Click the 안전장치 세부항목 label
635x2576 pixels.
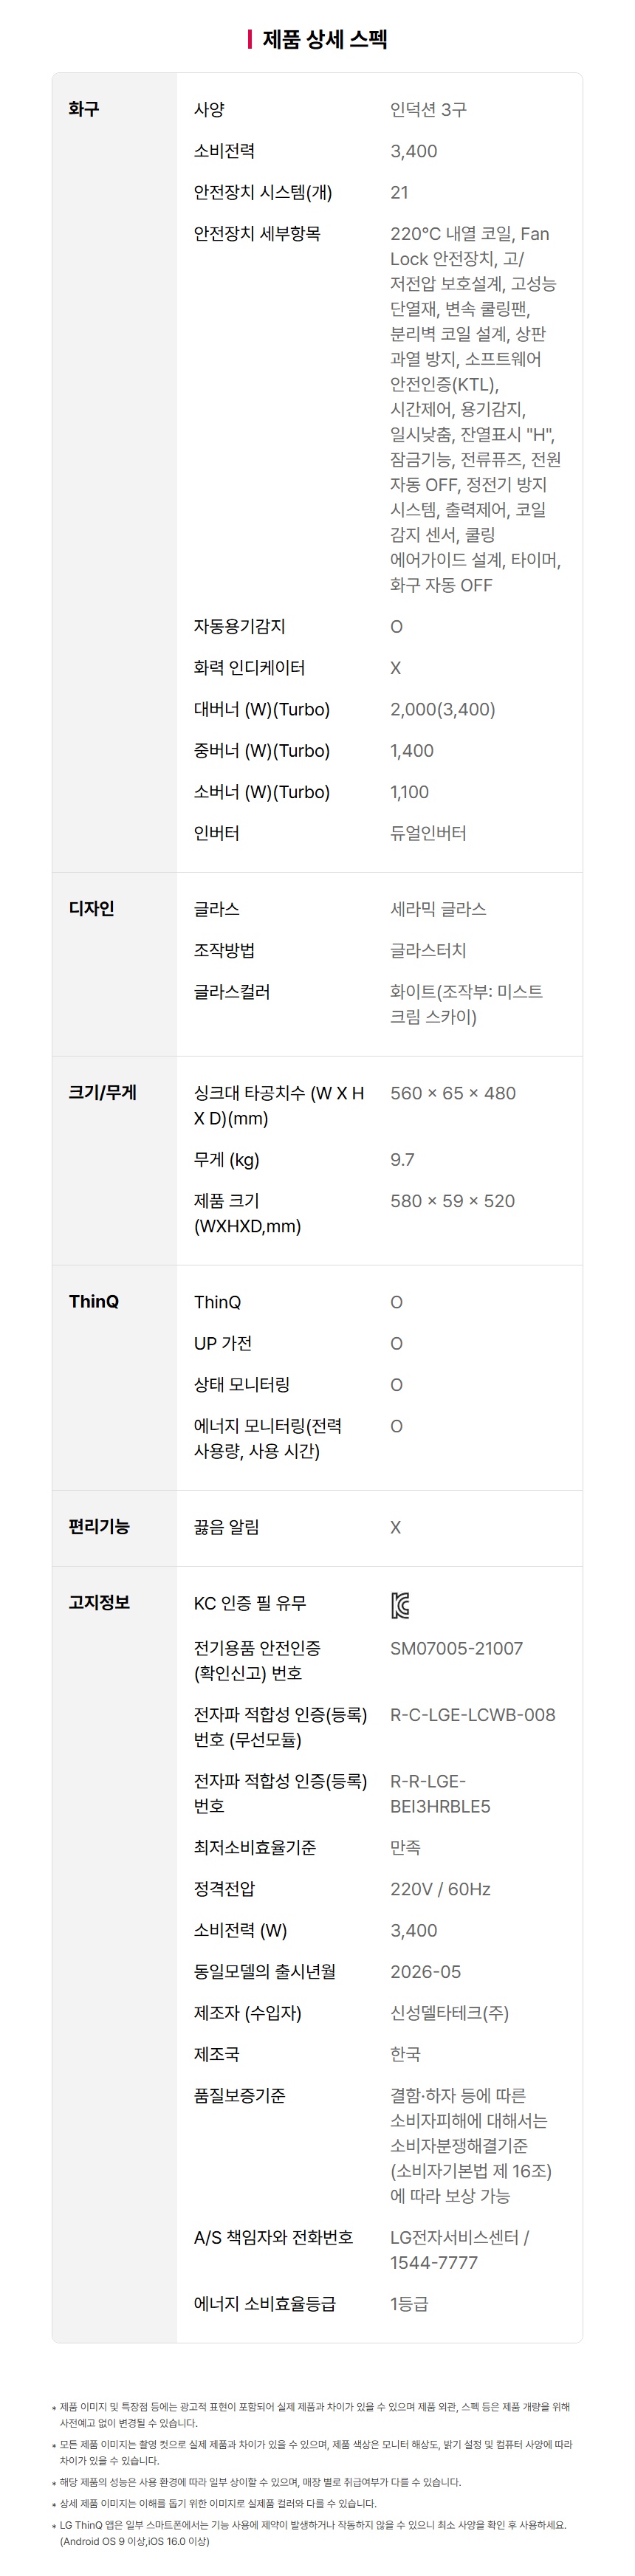[257, 233]
